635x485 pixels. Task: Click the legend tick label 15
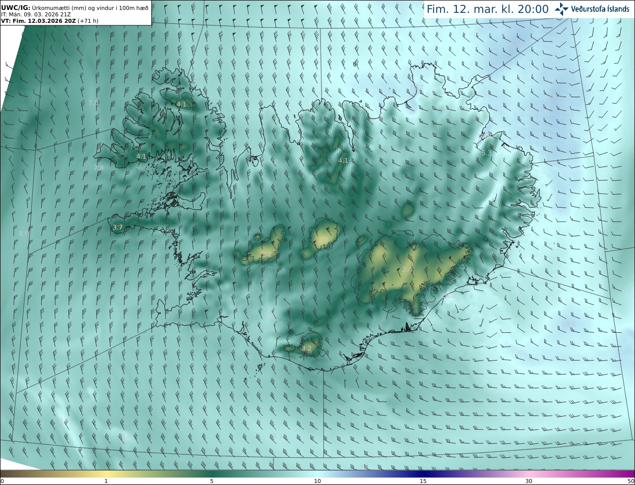pyautogui.click(x=423, y=481)
